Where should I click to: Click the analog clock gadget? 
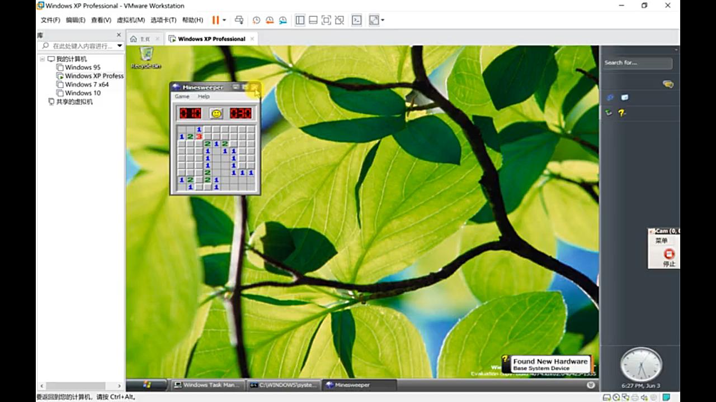pyautogui.click(x=641, y=365)
